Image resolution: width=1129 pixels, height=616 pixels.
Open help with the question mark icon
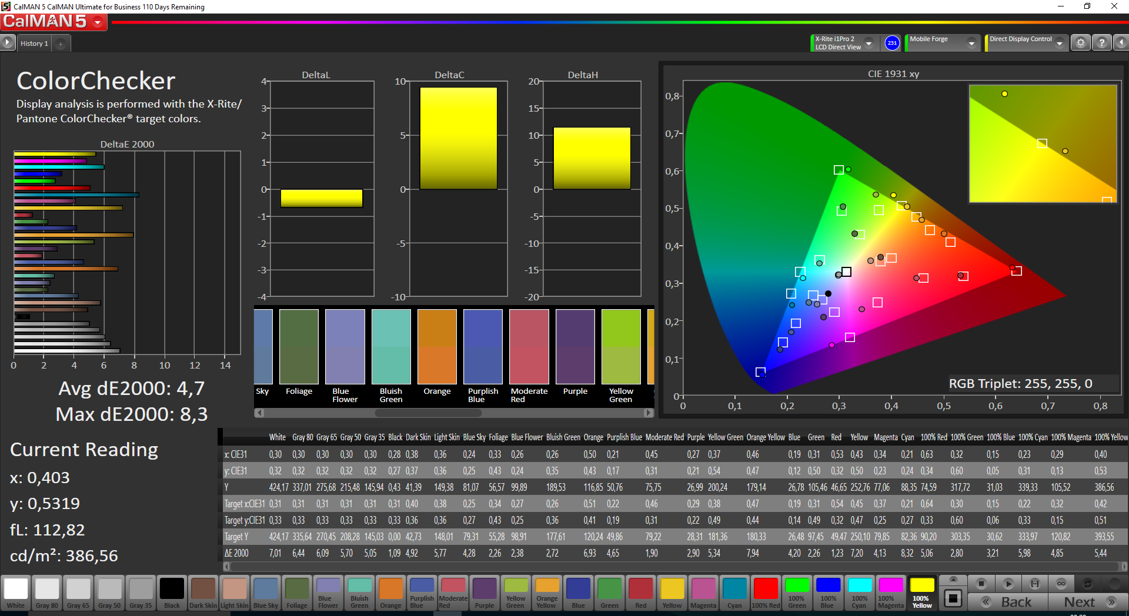pos(1101,43)
